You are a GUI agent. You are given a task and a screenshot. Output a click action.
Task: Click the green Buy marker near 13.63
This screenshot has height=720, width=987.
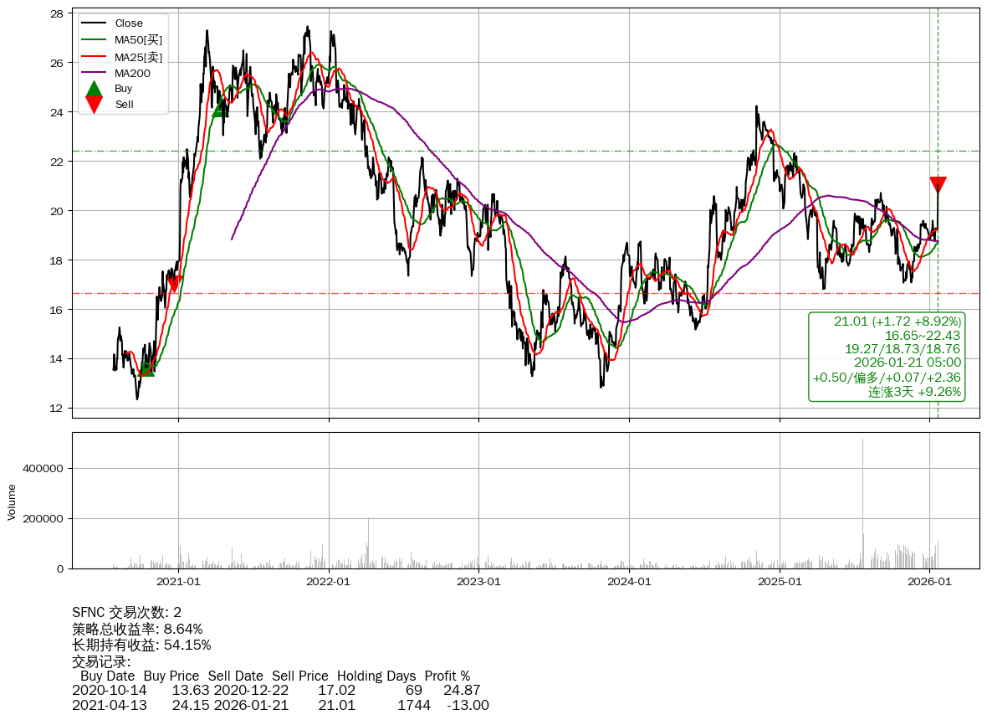click(x=147, y=368)
